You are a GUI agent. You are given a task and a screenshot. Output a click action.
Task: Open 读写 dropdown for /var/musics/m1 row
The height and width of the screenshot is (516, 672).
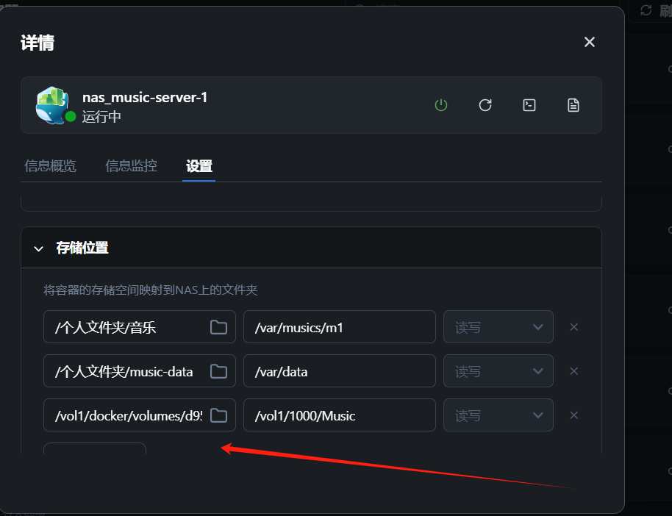498,327
